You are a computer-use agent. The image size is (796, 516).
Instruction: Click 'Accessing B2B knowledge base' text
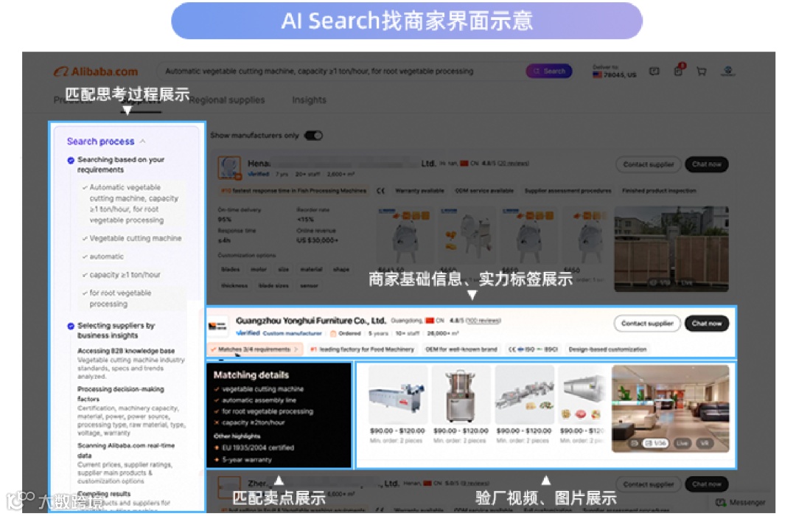click(126, 351)
